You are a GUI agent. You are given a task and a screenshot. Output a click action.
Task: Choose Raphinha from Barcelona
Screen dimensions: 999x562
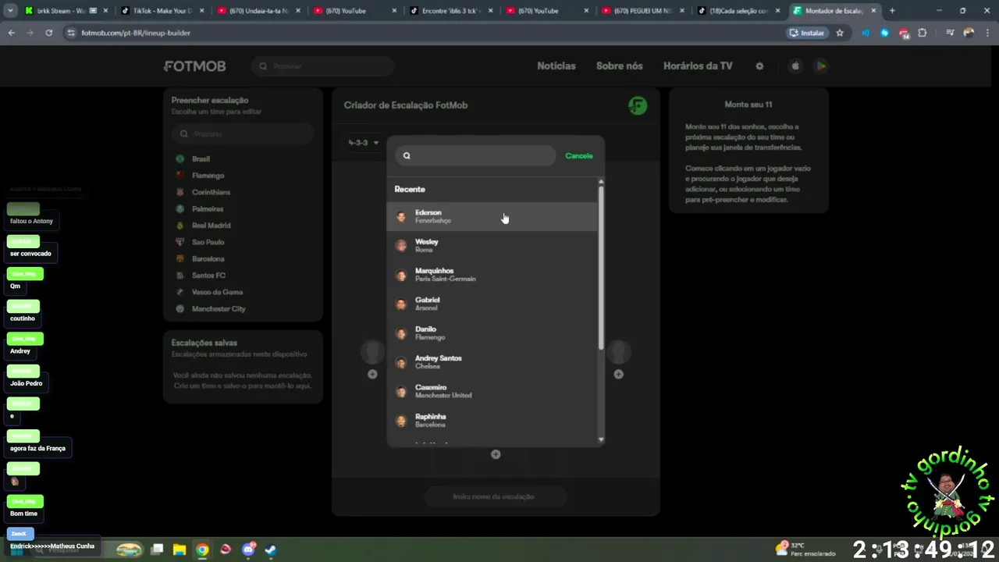[492, 421]
